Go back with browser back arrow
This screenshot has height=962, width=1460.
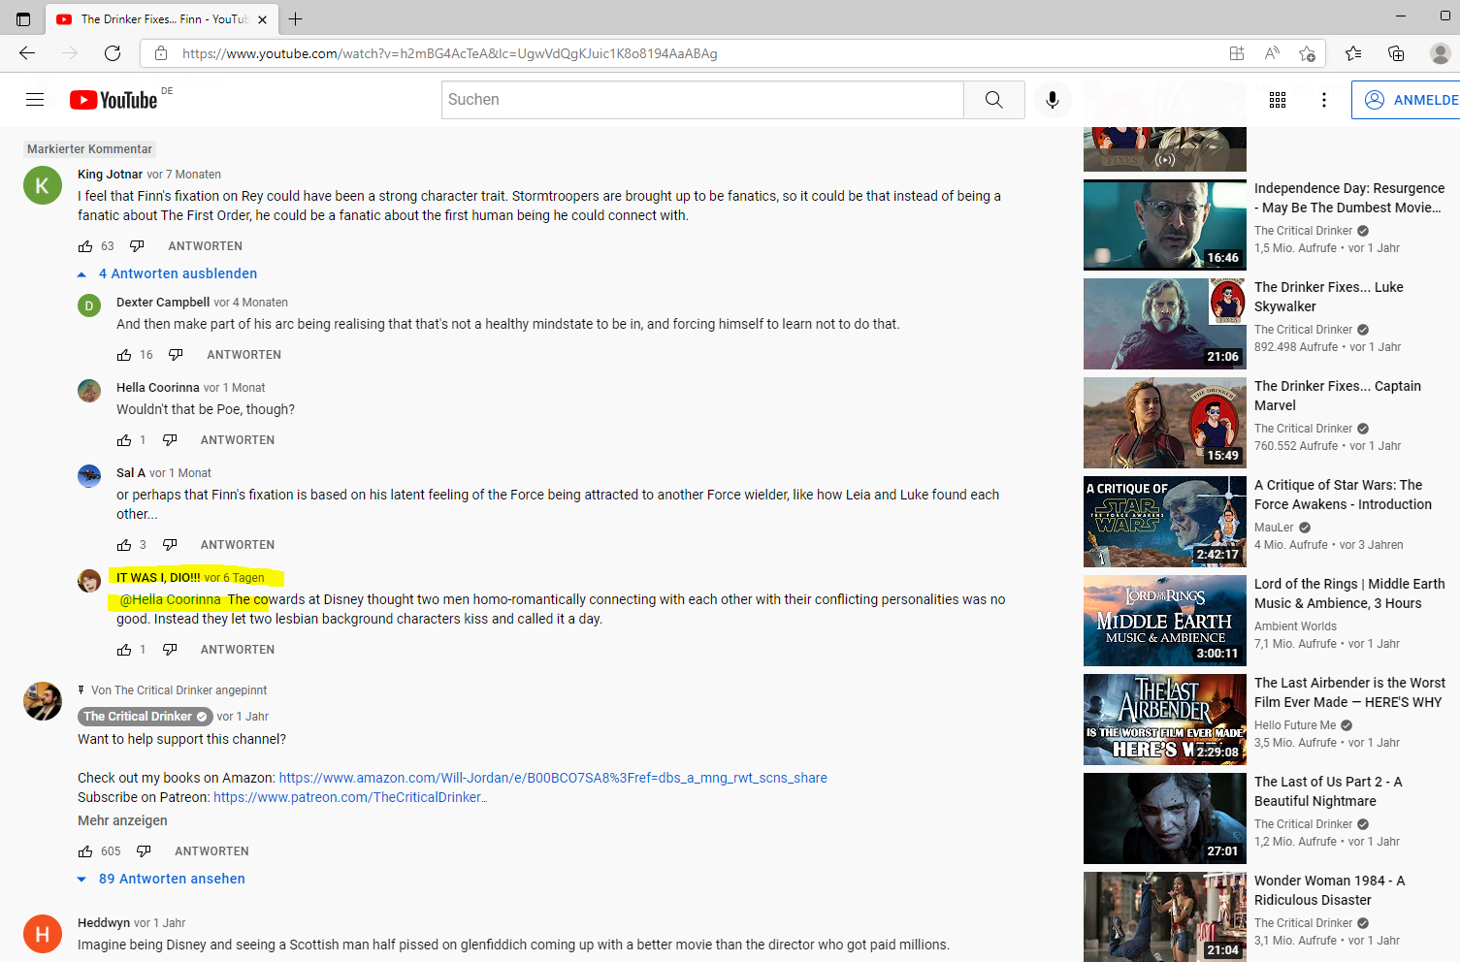(27, 53)
